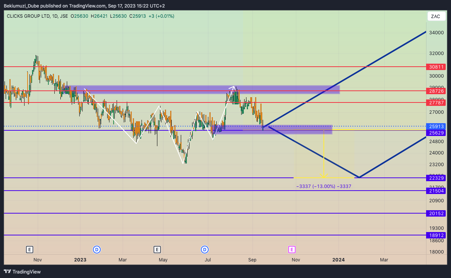Viewport: 451px width, 278px height.
Task: Click the high value H26421 in header
Action: pos(99,16)
